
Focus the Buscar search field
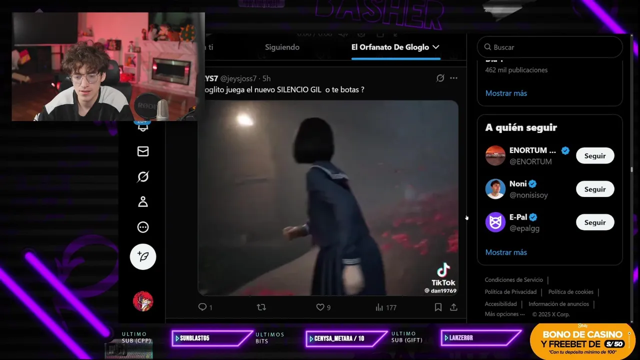(x=549, y=47)
